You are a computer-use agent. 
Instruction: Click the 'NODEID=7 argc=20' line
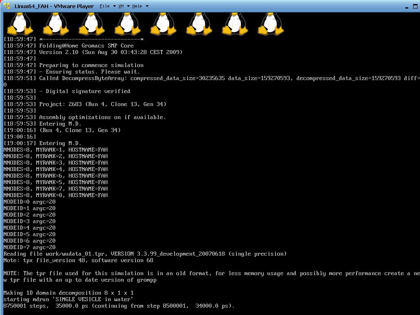[29, 248]
